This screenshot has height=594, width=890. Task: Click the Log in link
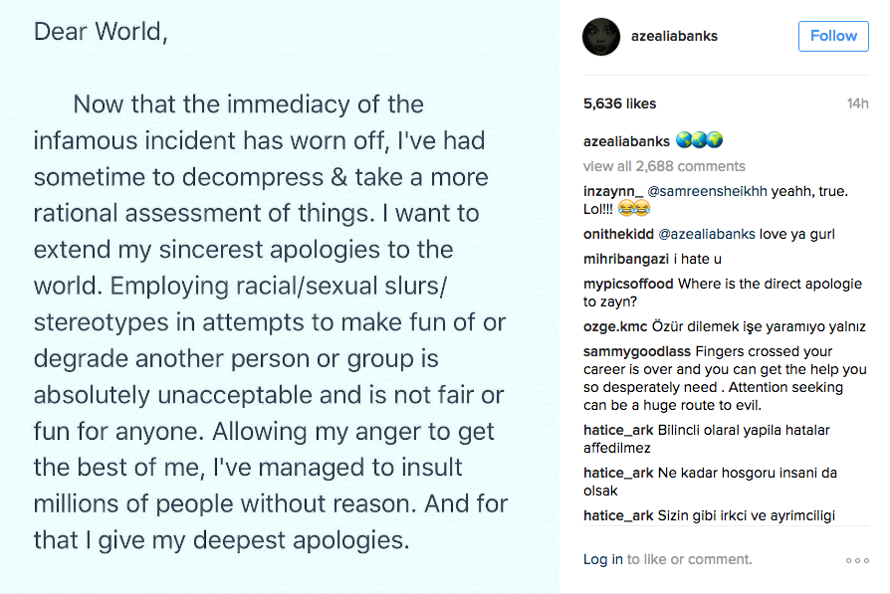(x=602, y=559)
